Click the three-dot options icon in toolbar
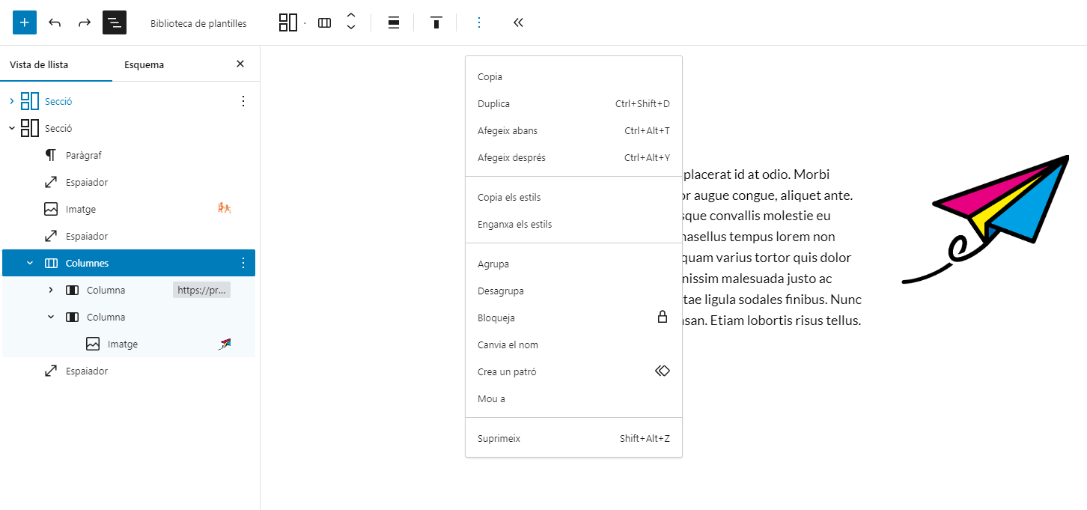 click(x=479, y=22)
